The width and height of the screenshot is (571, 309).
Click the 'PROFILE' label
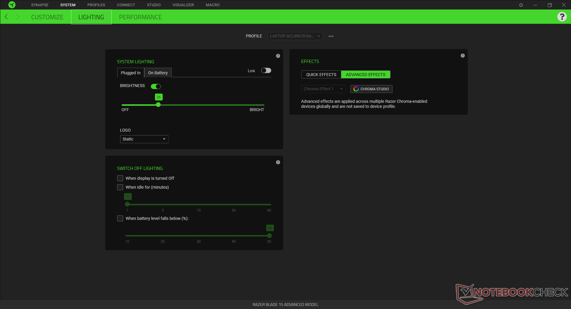[254, 36]
